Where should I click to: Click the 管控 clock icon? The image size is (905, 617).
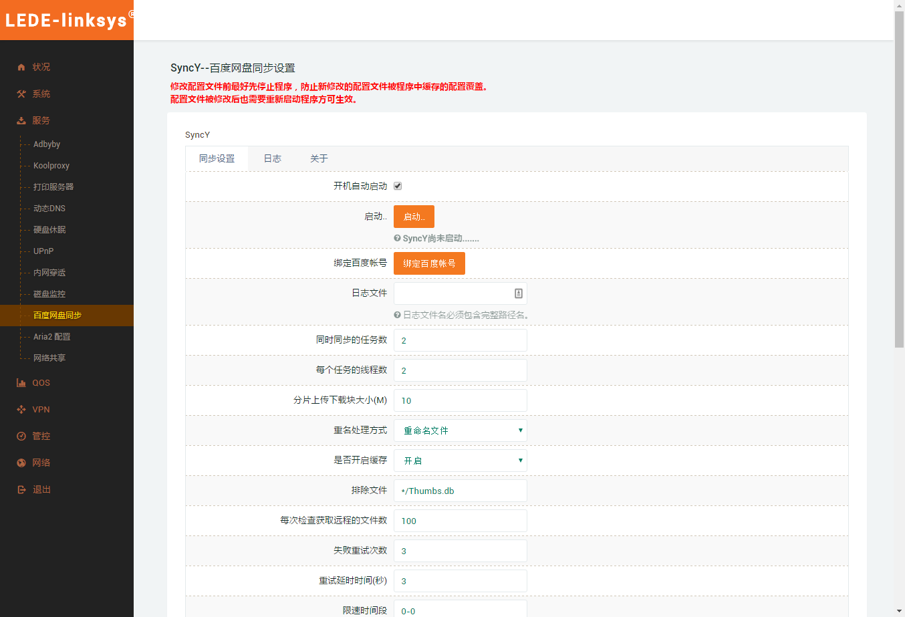(21, 437)
